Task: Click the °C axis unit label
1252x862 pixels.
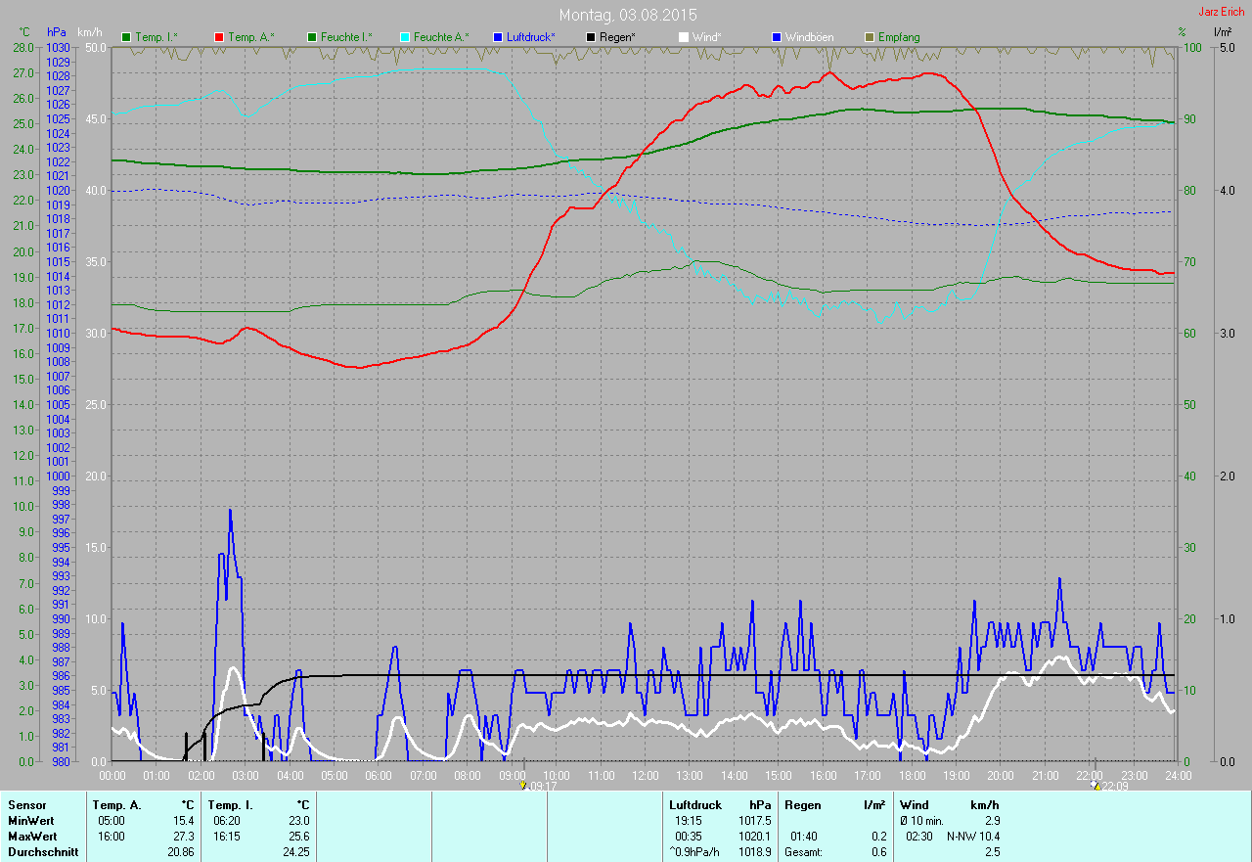Action: (x=24, y=32)
